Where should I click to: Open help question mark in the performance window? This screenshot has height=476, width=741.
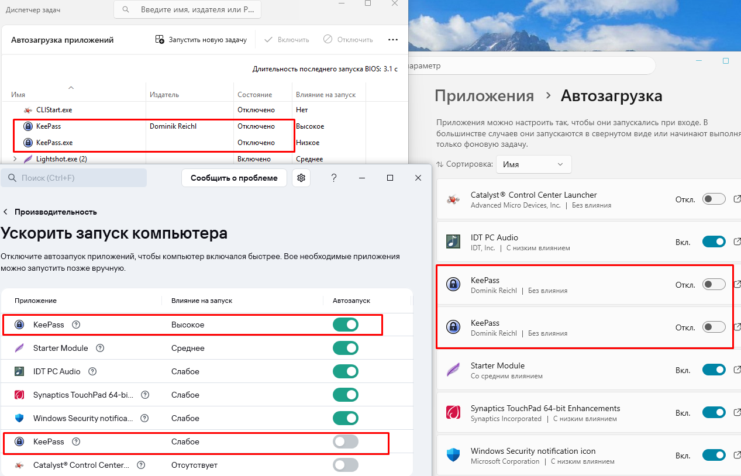[x=334, y=178]
